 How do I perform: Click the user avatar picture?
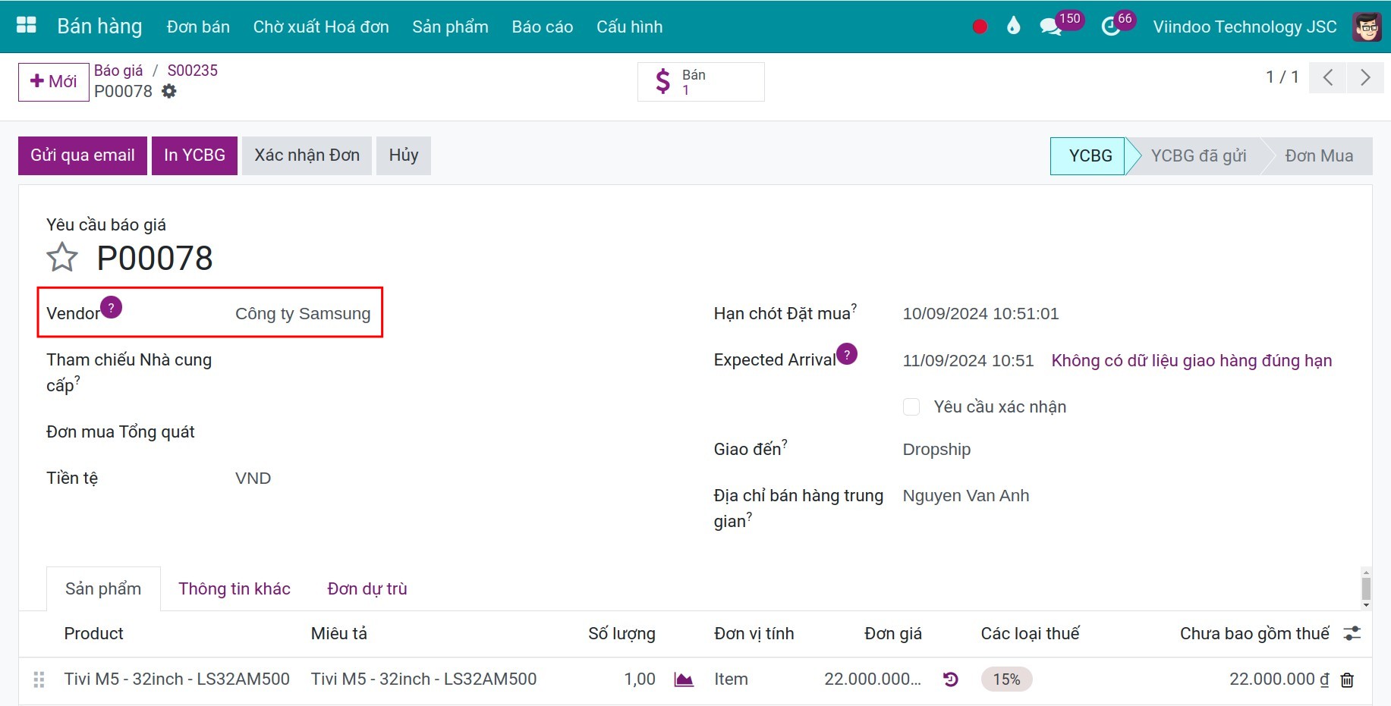[1367, 27]
